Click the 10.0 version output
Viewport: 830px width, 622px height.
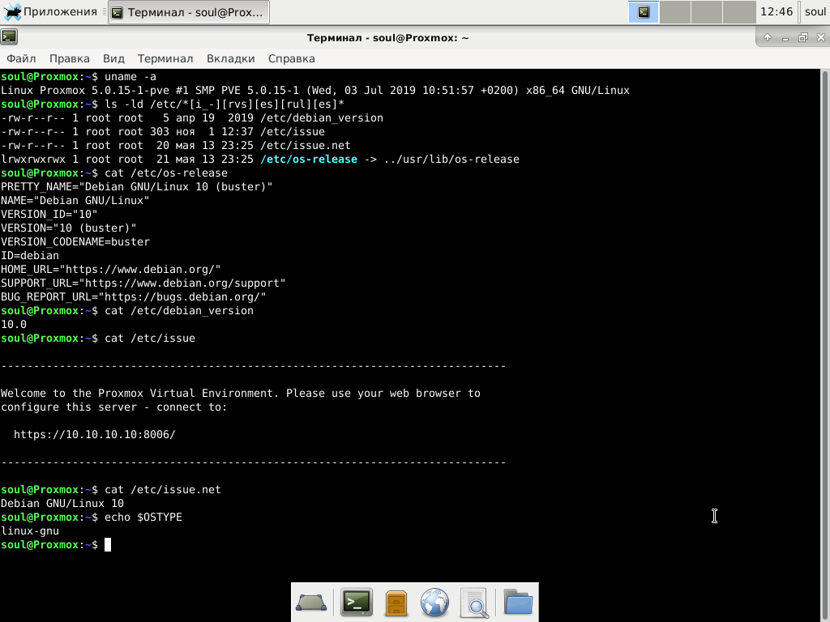(x=14, y=324)
